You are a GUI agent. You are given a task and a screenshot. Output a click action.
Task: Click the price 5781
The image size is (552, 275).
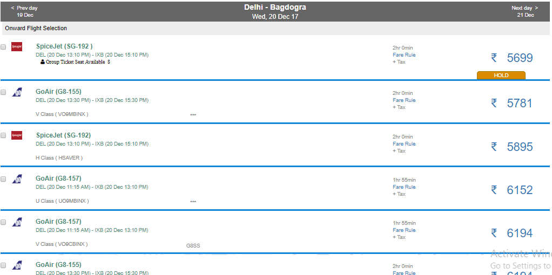click(x=520, y=103)
